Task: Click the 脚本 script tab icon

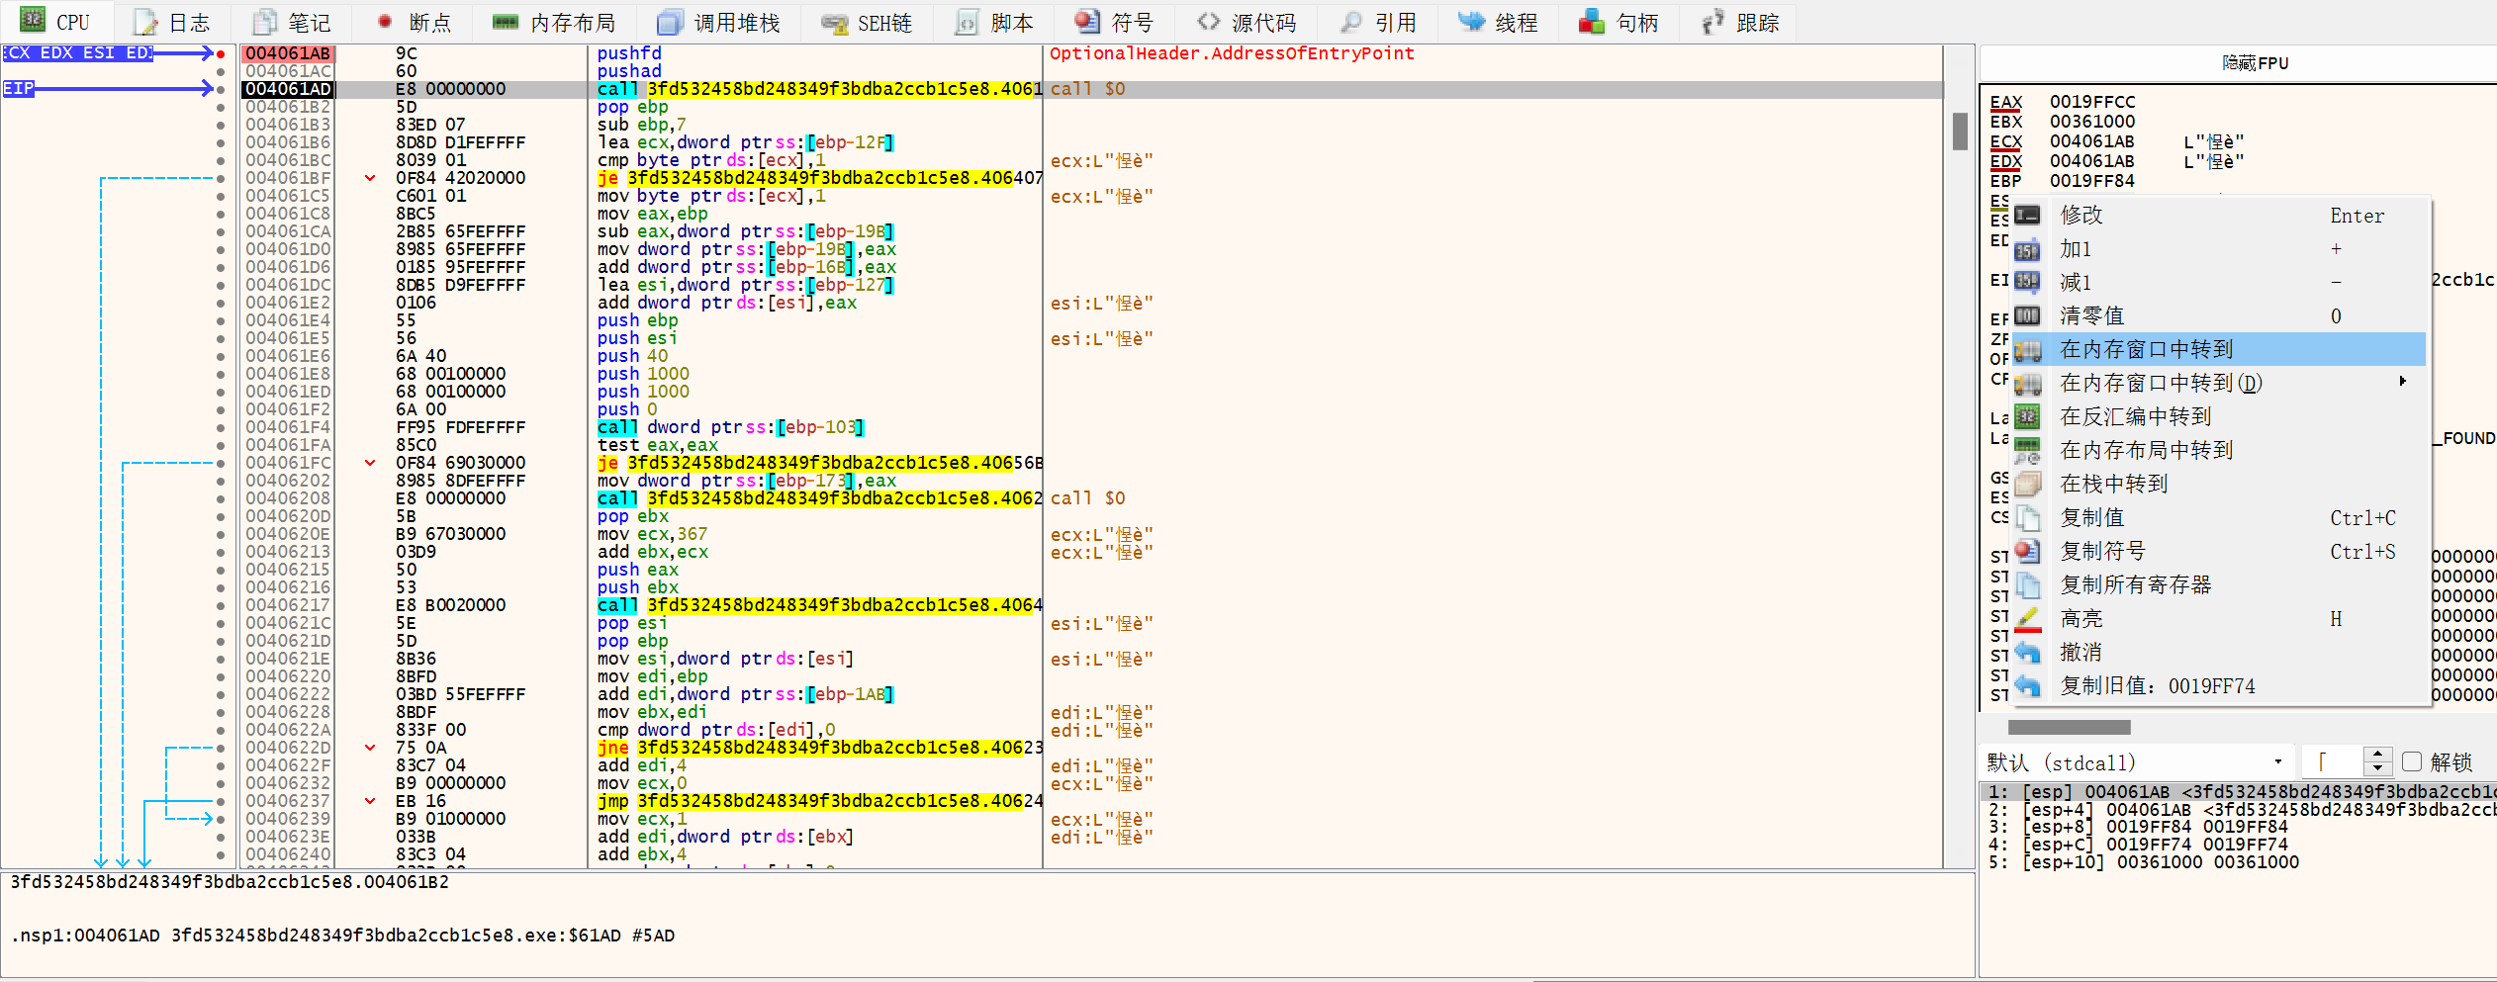Action: click(x=967, y=22)
